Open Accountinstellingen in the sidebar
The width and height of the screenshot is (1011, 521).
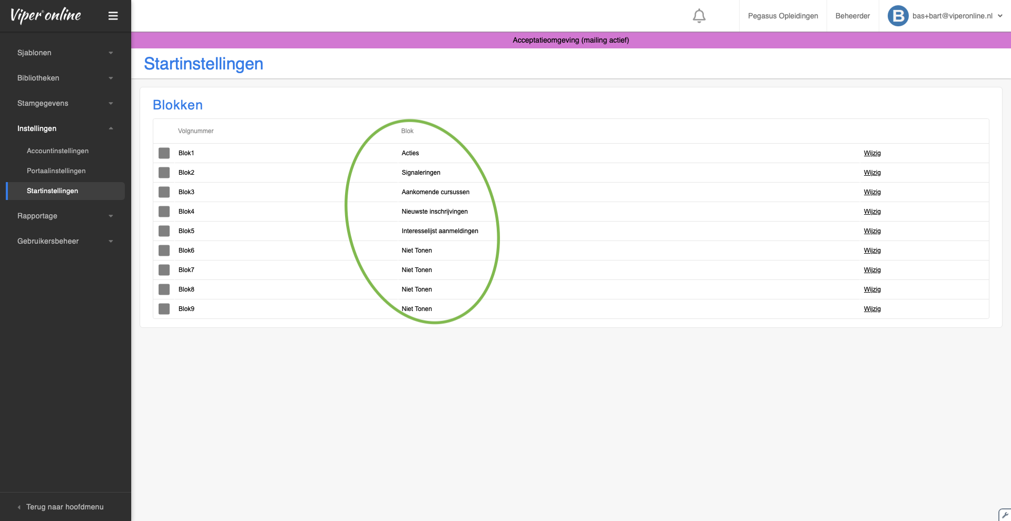[57, 151]
